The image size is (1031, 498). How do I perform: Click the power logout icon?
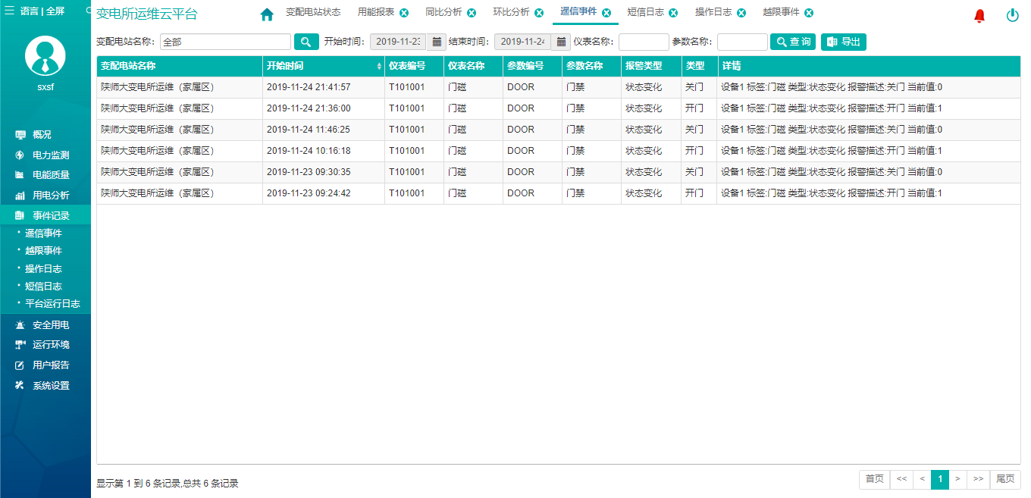1012,15
